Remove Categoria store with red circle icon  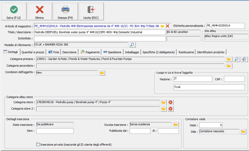171,102
